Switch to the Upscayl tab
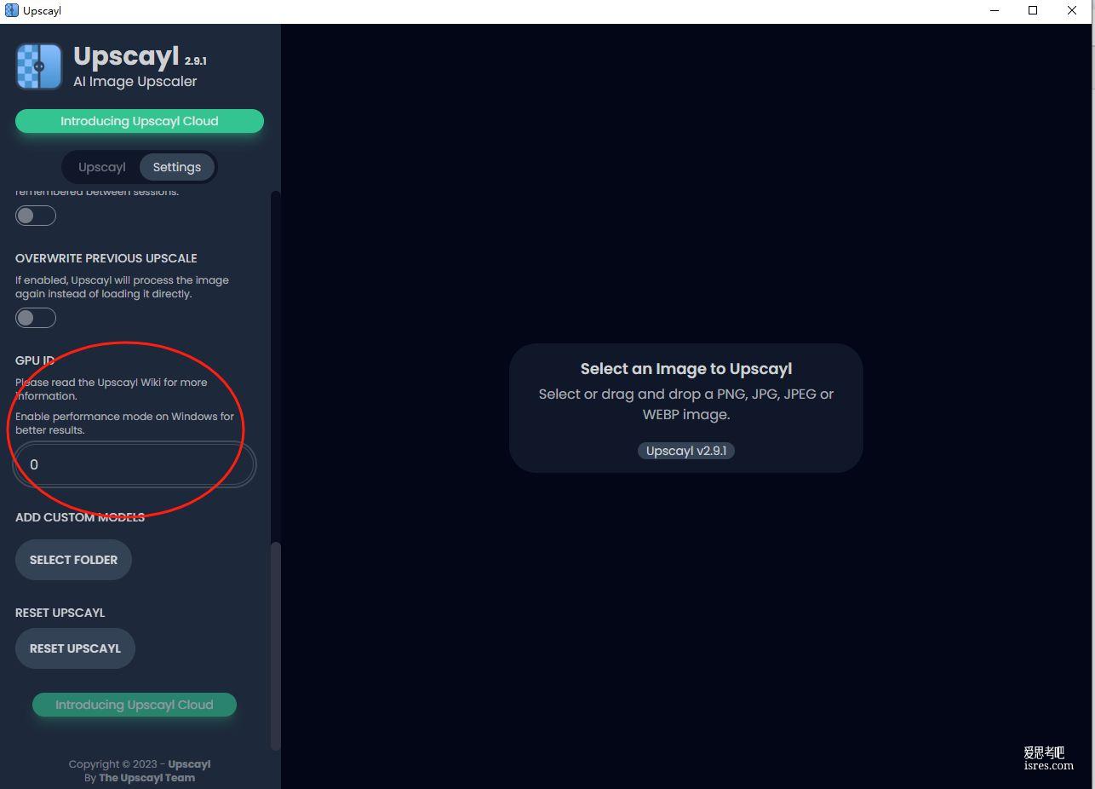Screen dimensions: 1095x789 [x=102, y=167]
